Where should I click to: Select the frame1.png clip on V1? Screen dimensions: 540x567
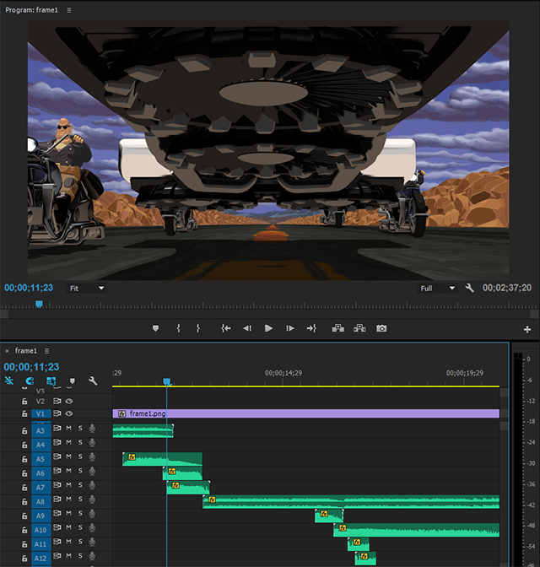[306, 413]
